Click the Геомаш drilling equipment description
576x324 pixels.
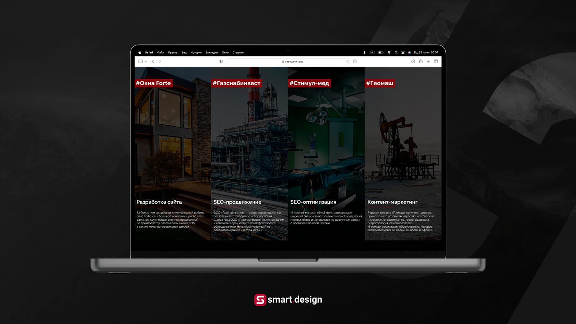point(401,221)
